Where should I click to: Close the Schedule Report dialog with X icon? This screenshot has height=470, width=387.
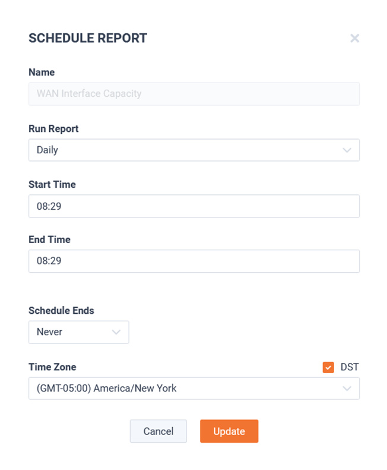pos(354,38)
